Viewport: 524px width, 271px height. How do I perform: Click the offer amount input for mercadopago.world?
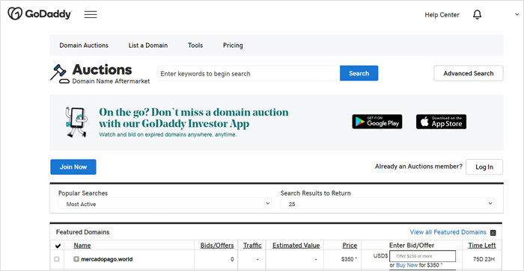click(x=422, y=256)
